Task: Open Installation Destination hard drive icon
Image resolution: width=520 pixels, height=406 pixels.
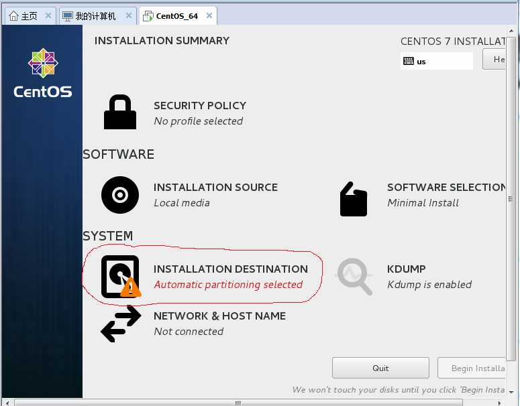Action: click(x=121, y=277)
